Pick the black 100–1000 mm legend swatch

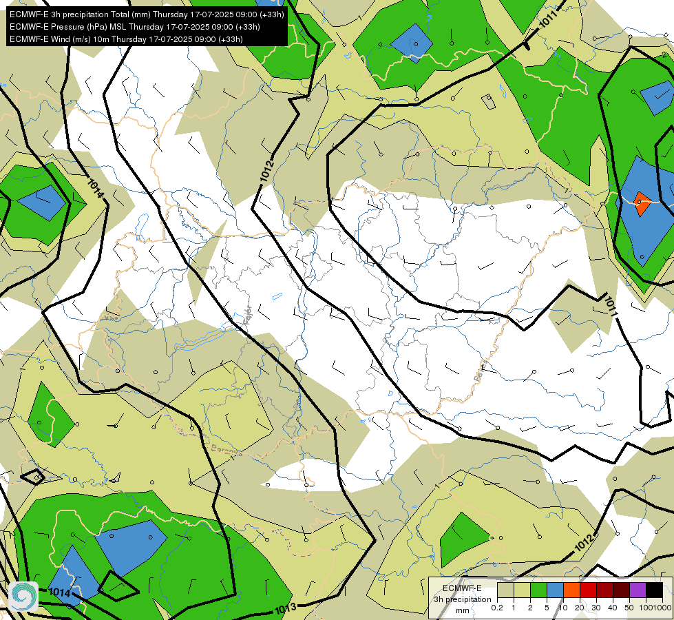tap(654, 590)
